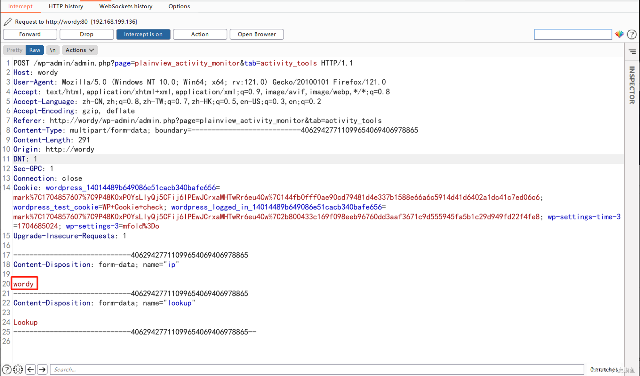Expand the Actions dropdown menu
640x376 pixels.
(79, 50)
